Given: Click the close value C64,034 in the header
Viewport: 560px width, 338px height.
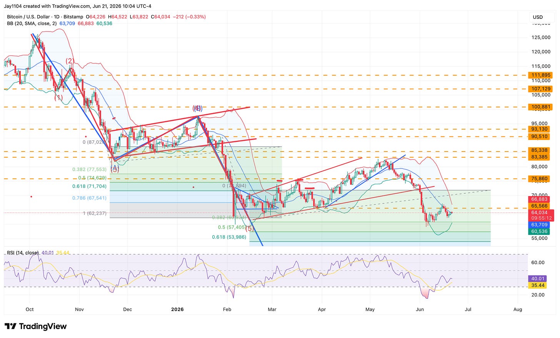Looking at the screenshot, I should (x=160, y=17).
